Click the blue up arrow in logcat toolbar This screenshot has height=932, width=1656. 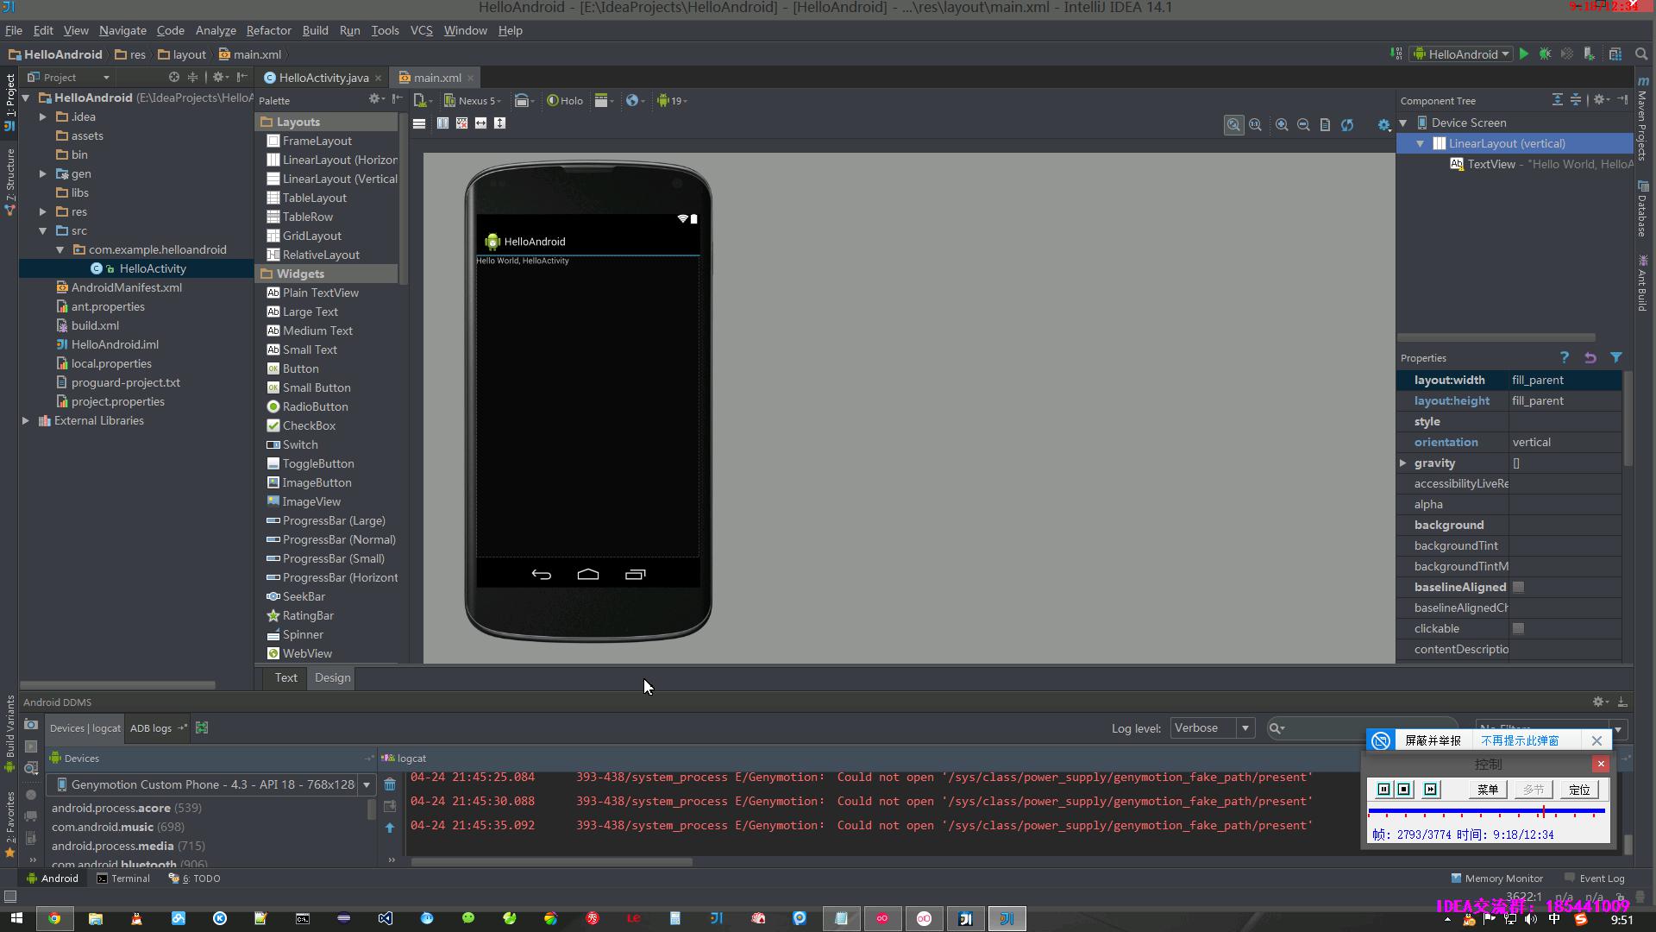[x=390, y=828]
